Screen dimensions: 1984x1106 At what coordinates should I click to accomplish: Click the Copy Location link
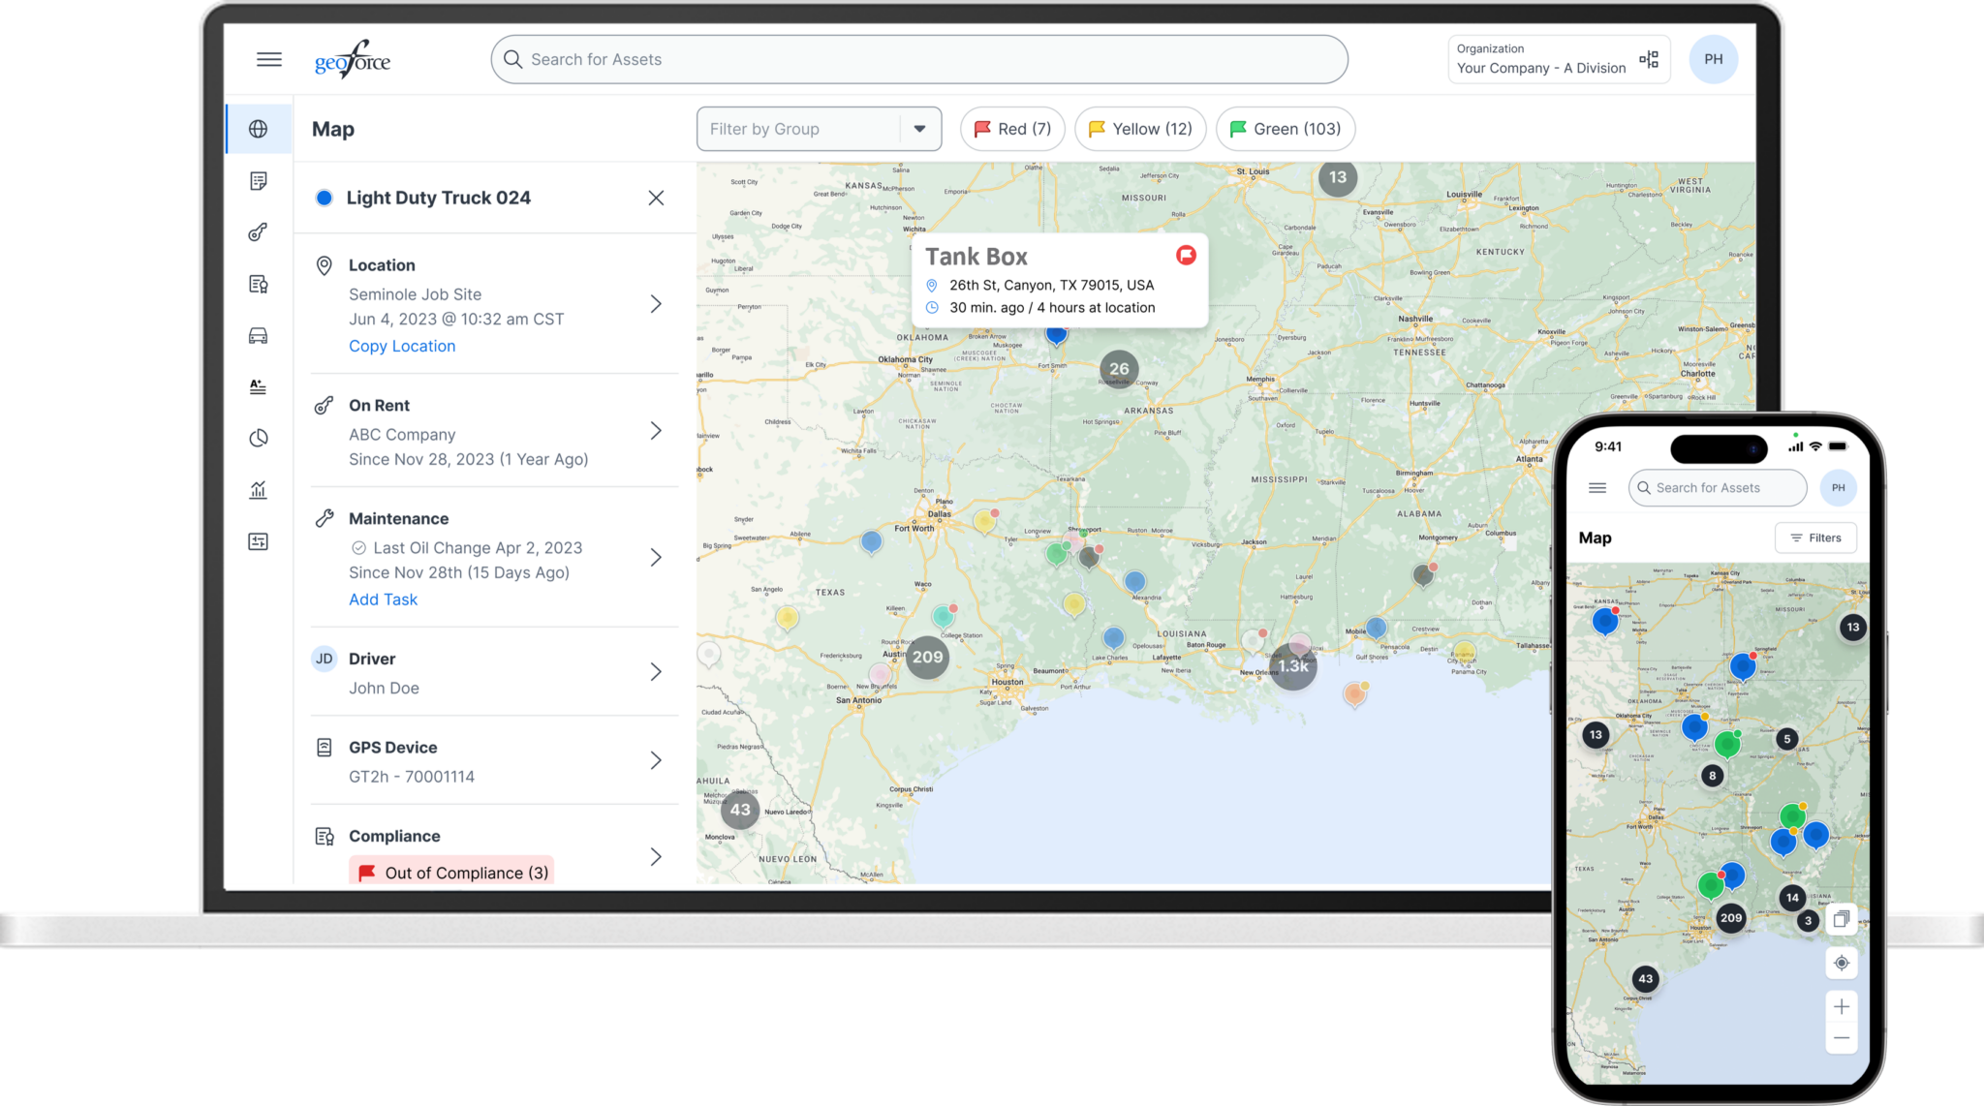click(x=401, y=346)
